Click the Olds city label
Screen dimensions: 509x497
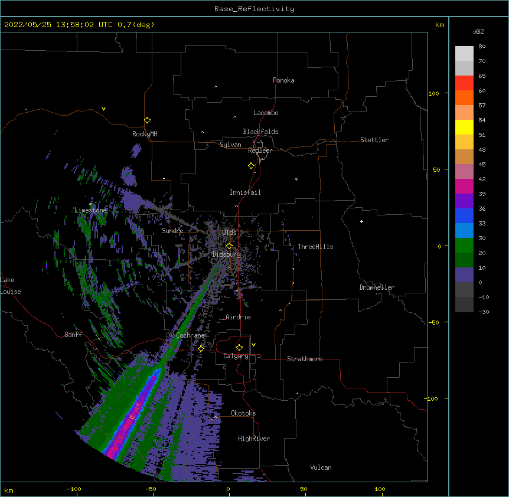tap(229, 233)
